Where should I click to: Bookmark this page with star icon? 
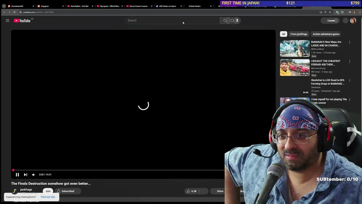[330, 12]
